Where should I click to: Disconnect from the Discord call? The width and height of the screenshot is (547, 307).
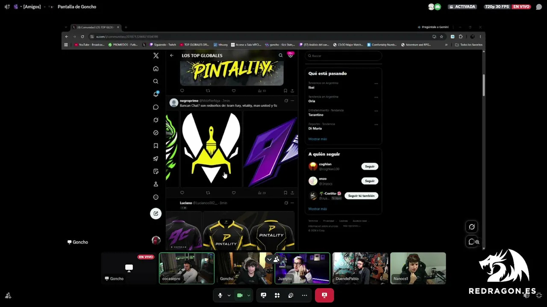[x=324, y=295]
